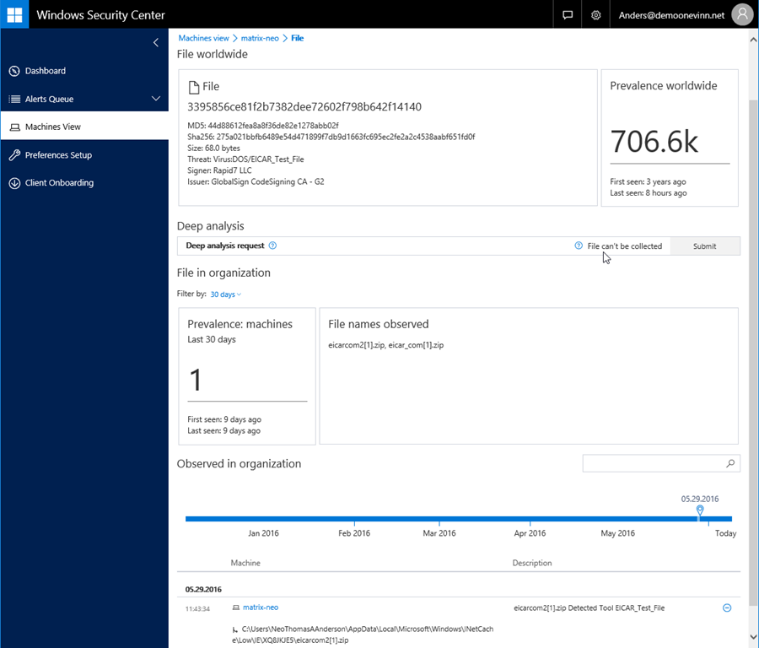Click the Windows logo icon
Viewport: 759px width, 648px height.
tap(14, 14)
